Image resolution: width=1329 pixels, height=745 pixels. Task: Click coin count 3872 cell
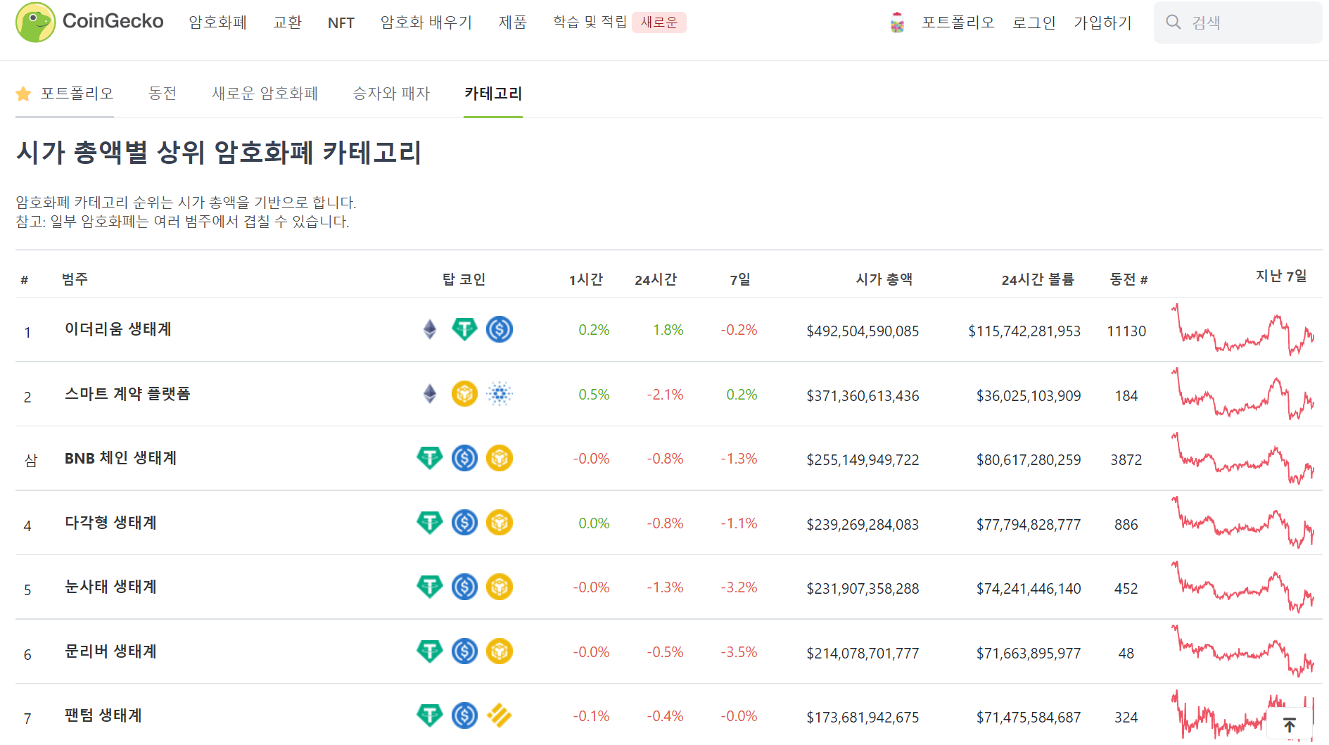[x=1126, y=459]
